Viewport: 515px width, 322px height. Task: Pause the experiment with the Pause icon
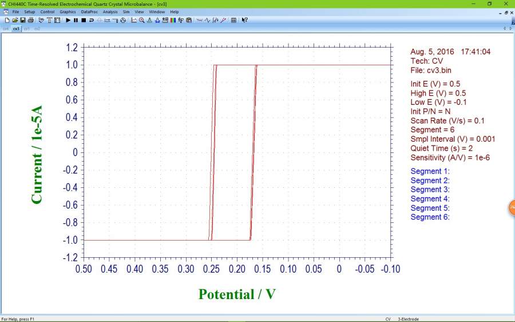[x=76, y=20]
